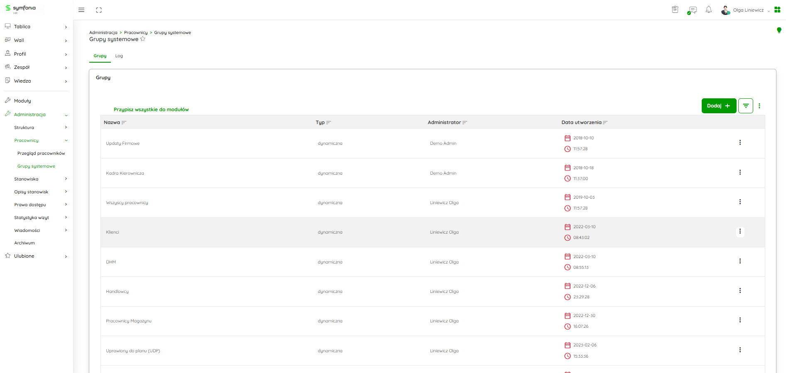Screen dimensions: 786x373
Task: Click Demo Admin in Updaty Firmowe row
Action: pos(443,143)
